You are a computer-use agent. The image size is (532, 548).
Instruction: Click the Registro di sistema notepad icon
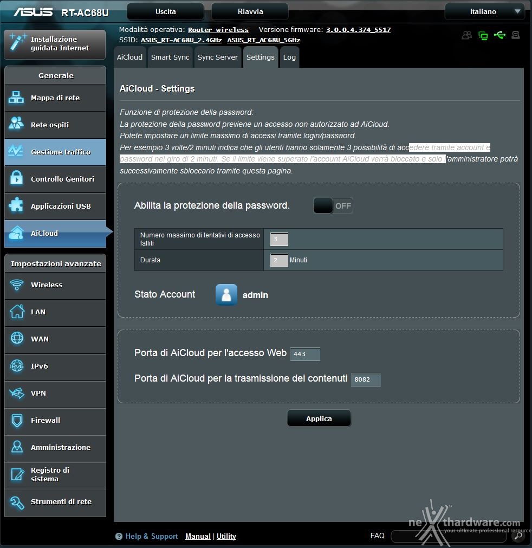17,475
